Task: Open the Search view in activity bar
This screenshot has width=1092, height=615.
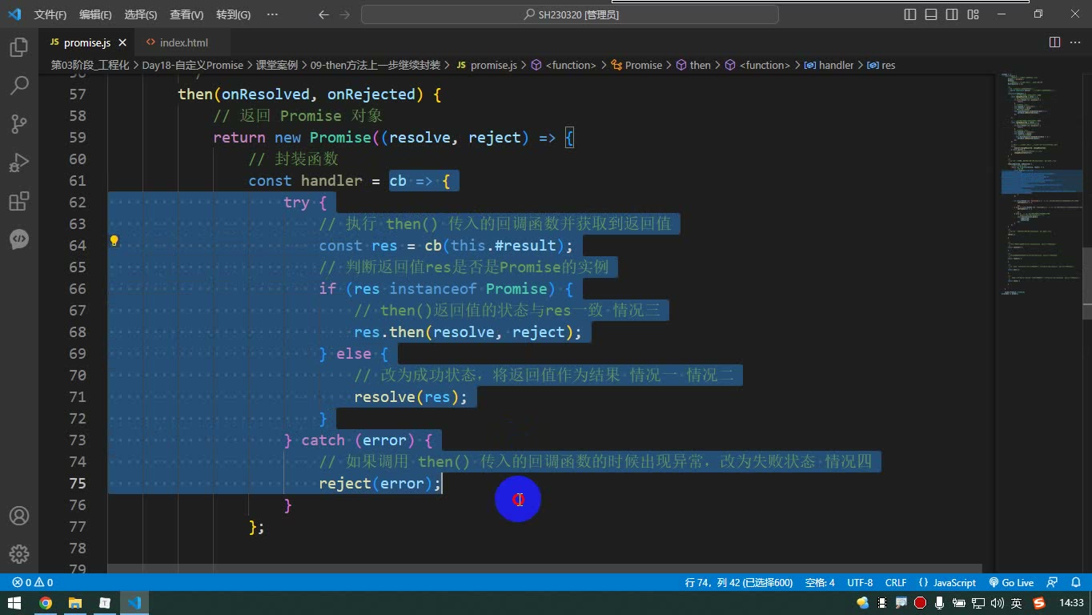Action: click(x=19, y=85)
